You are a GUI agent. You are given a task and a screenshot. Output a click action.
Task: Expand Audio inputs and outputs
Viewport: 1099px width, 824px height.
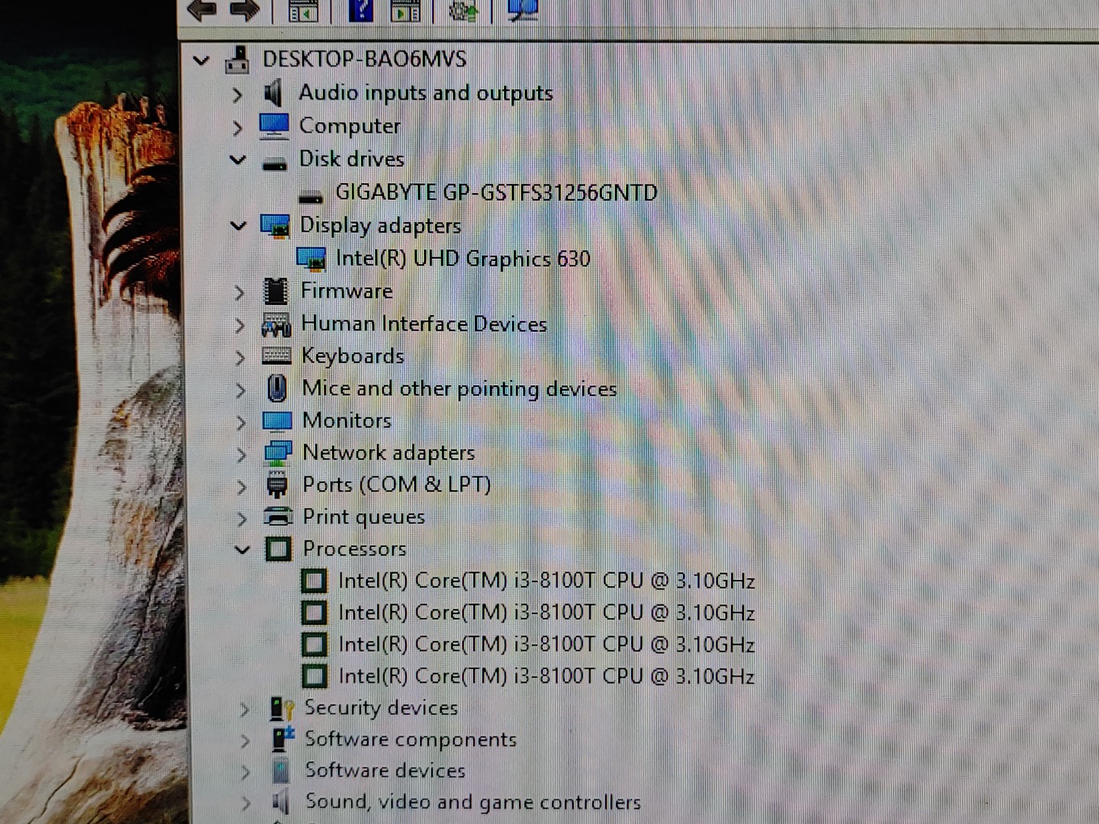(x=237, y=95)
